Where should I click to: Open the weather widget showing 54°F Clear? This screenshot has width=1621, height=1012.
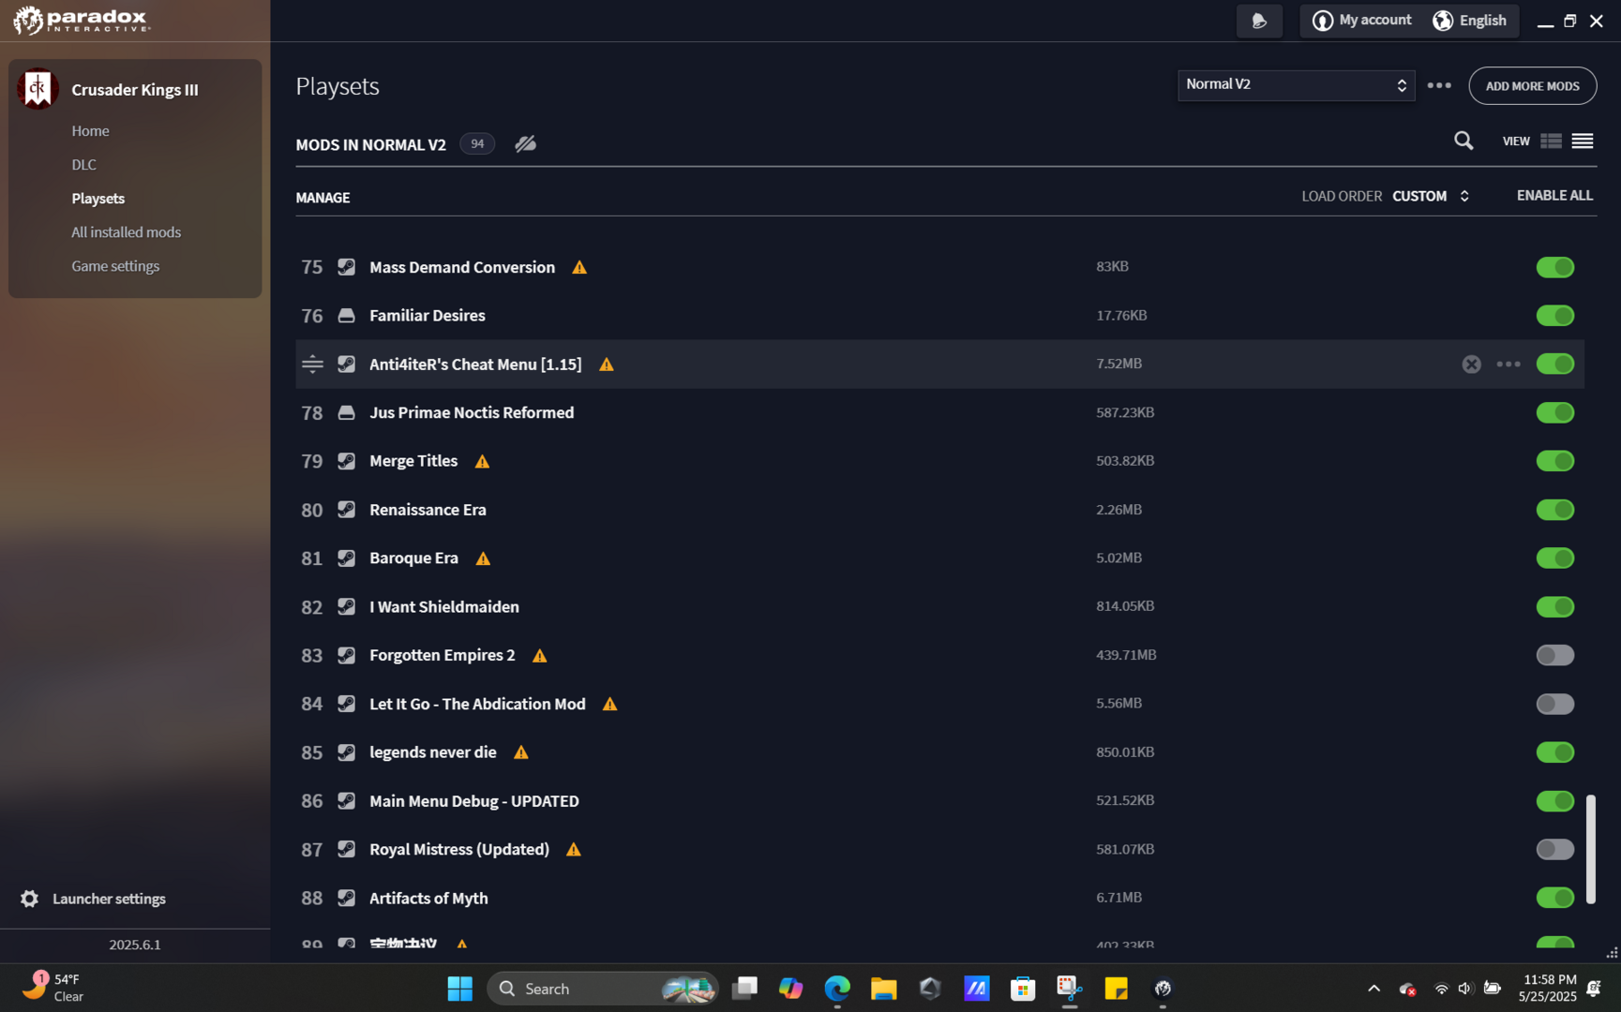(53, 988)
